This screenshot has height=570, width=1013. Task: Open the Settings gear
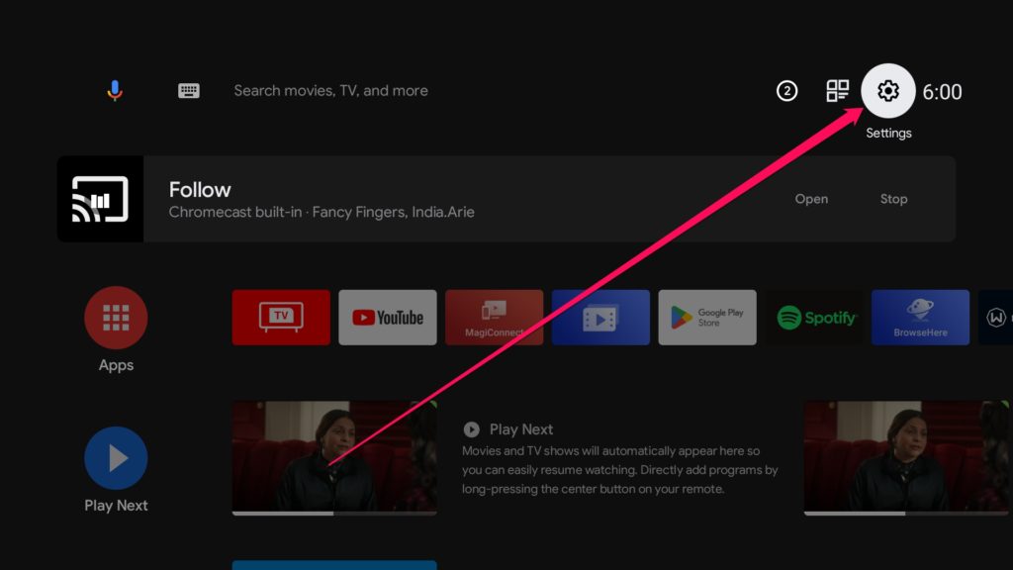[x=887, y=90]
